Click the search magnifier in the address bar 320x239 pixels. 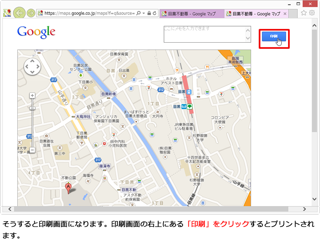coord(138,13)
